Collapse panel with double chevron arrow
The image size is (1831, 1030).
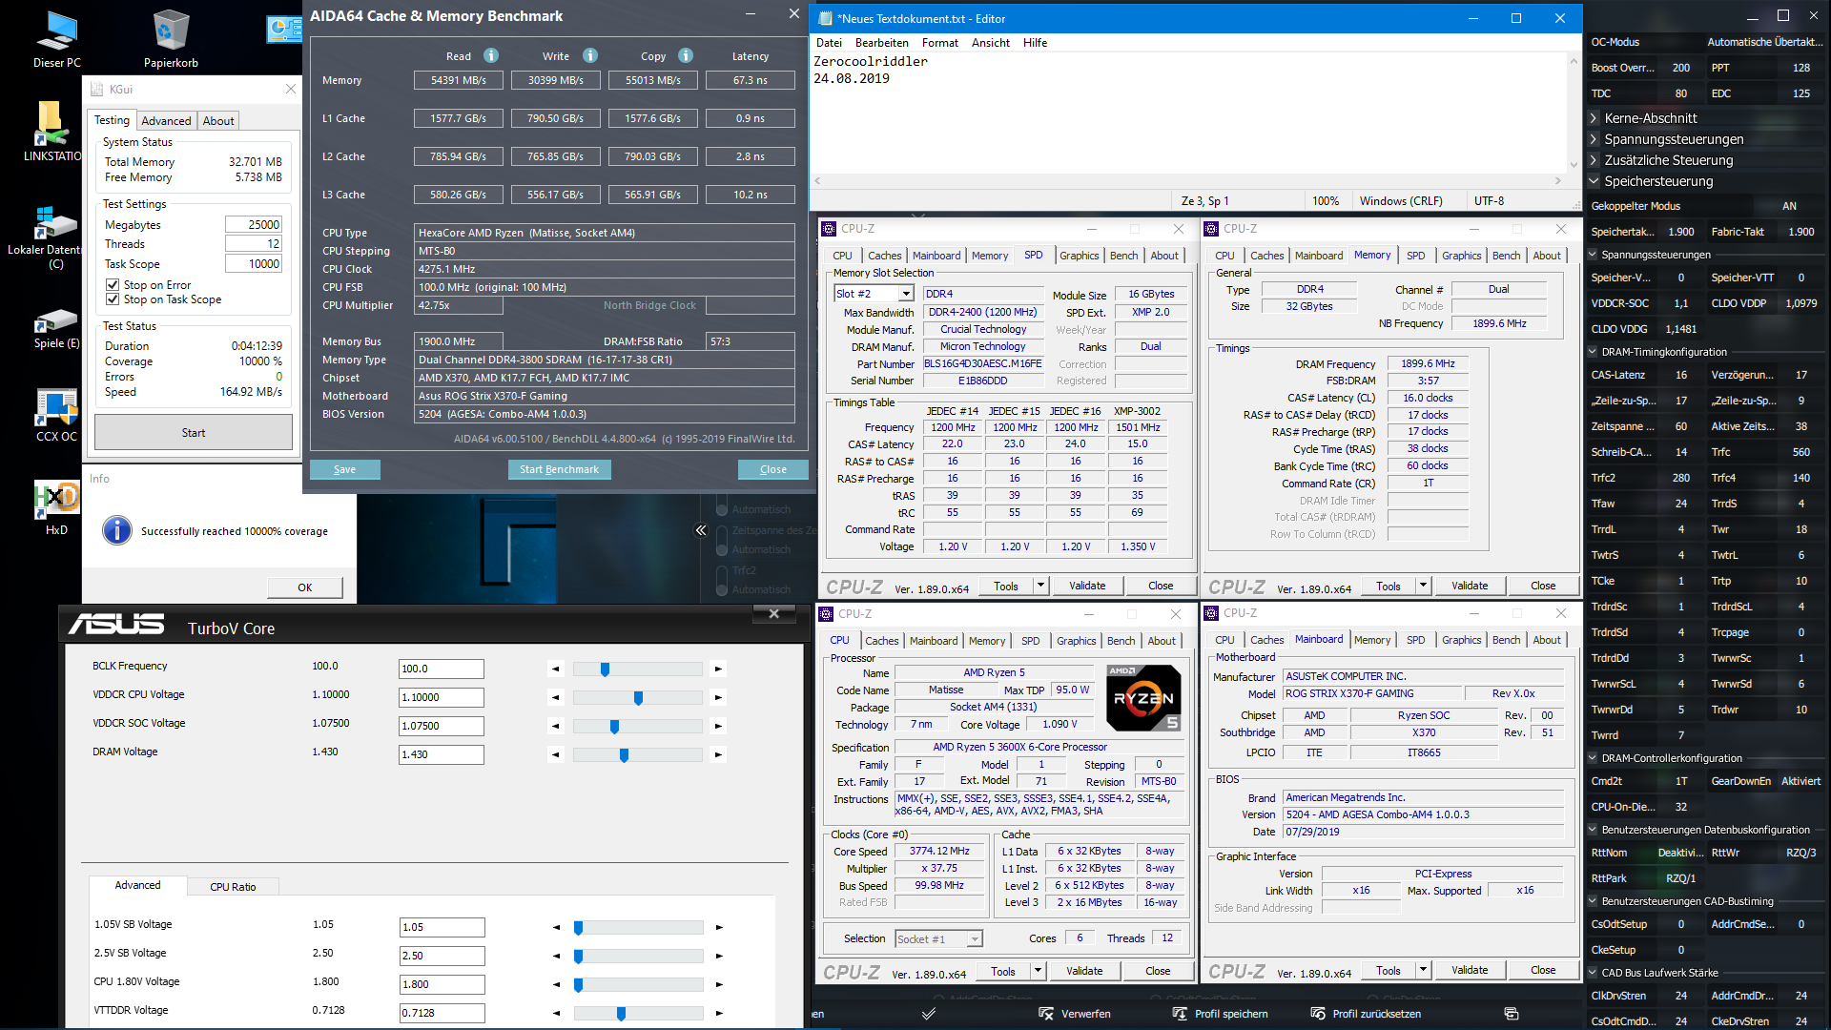tap(701, 530)
